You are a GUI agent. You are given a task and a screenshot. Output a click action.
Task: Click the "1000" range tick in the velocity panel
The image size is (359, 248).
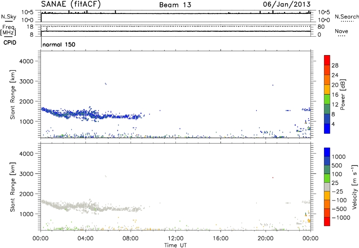(x=26, y=214)
